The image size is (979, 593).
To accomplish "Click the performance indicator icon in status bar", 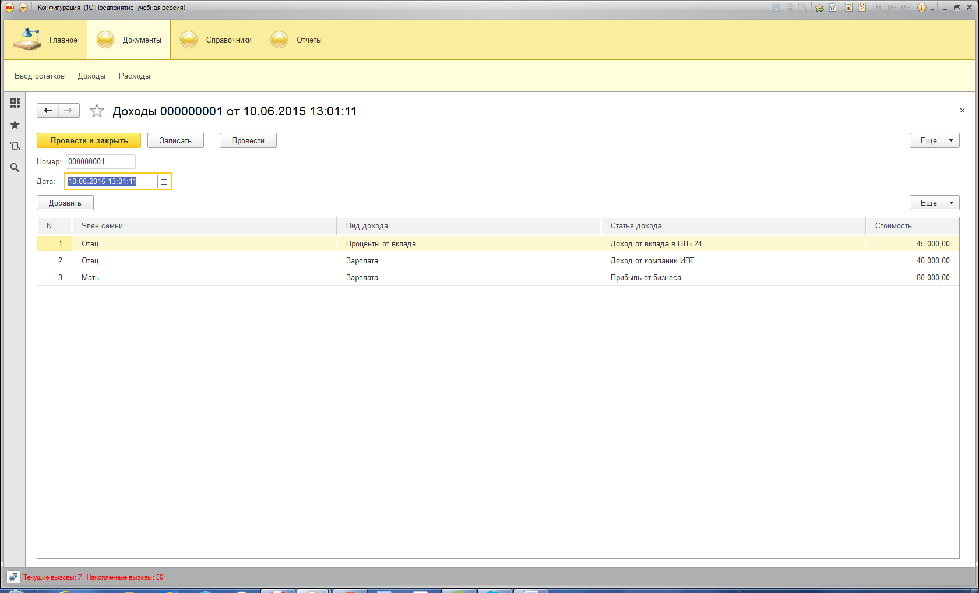I will [13, 577].
